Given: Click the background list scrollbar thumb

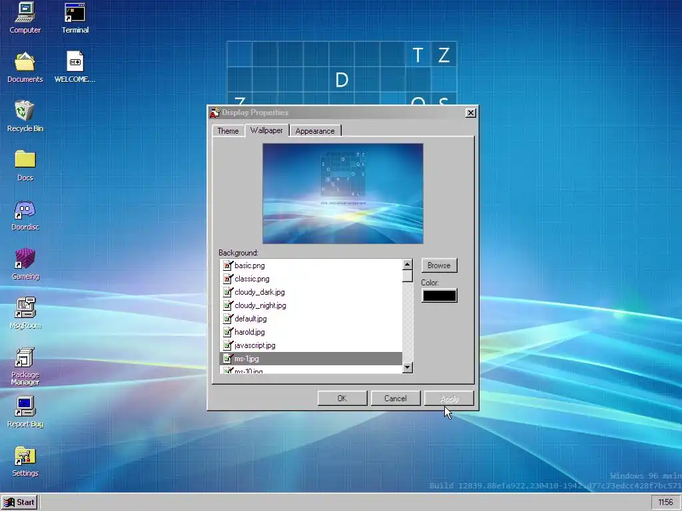Looking at the screenshot, I should (x=408, y=276).
